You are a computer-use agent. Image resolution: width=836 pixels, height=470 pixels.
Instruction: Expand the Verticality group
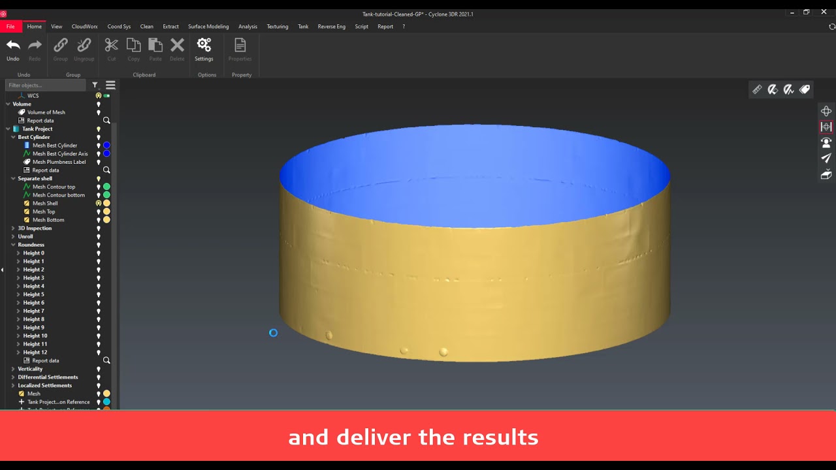tap(13, 369)
